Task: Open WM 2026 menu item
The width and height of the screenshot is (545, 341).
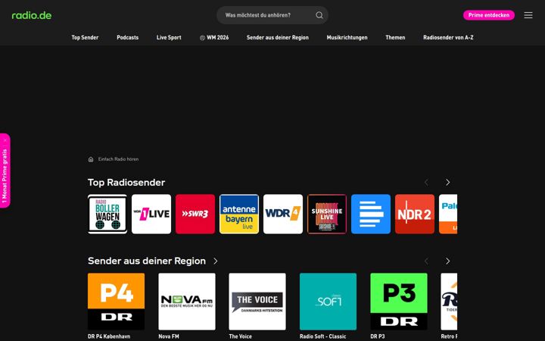Action: pos(214,37)
